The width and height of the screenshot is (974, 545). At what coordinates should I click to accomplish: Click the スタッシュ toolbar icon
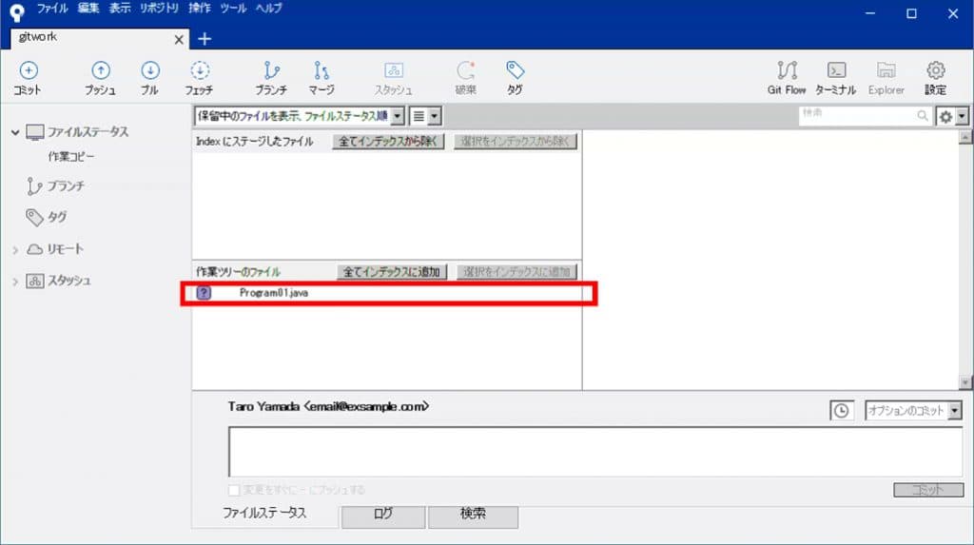(393, 70)
